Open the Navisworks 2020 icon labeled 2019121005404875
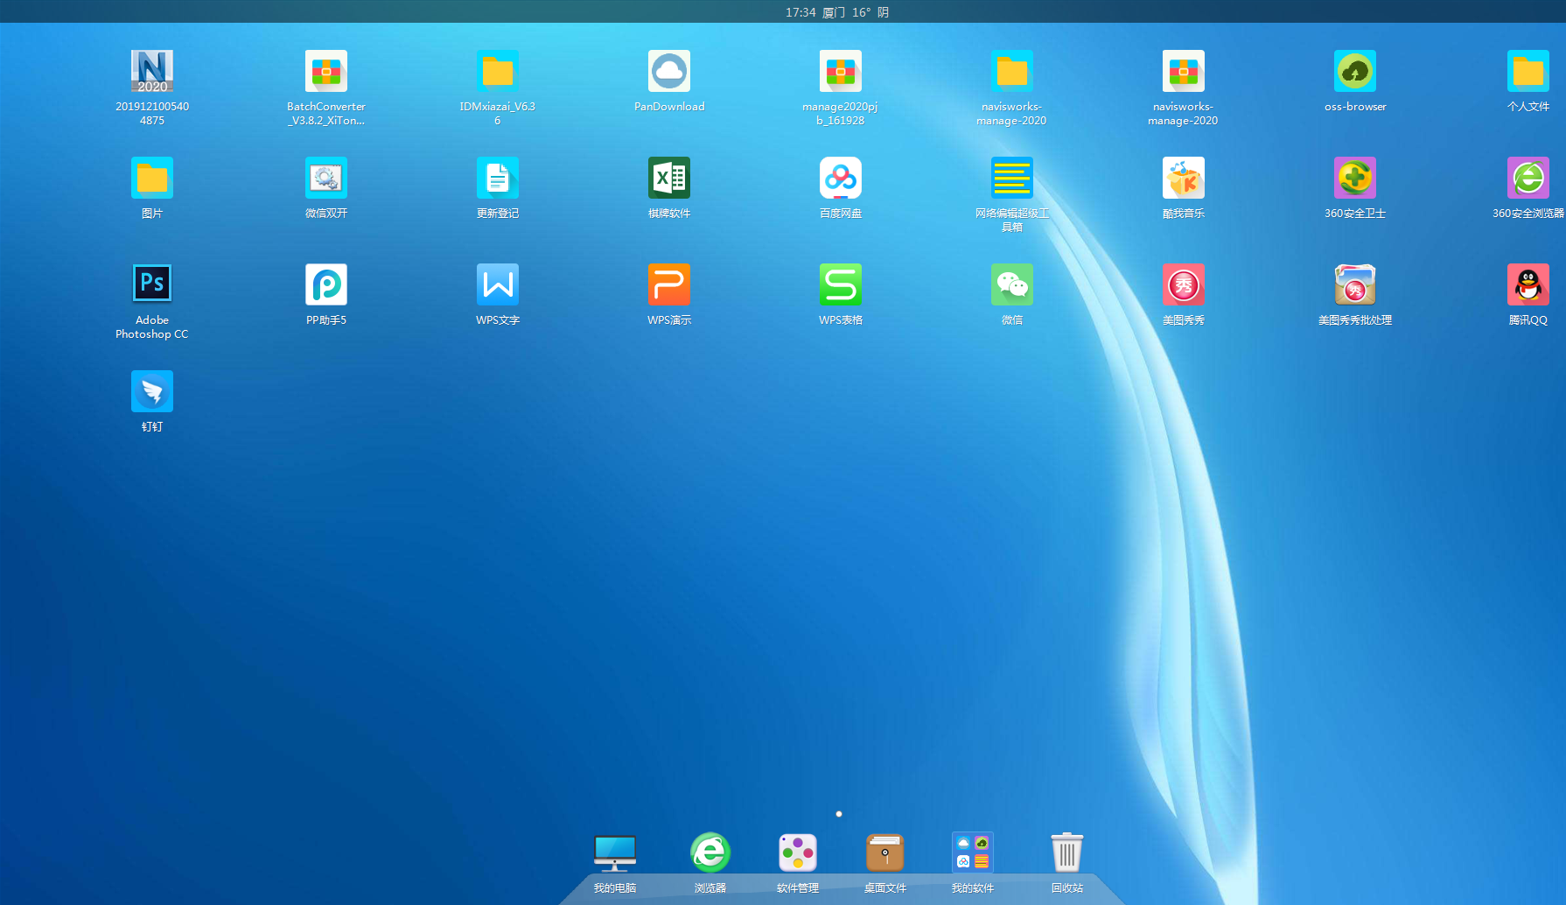Image resolution: width=1566 pixels, height=905 pixels. pos(152,71)
